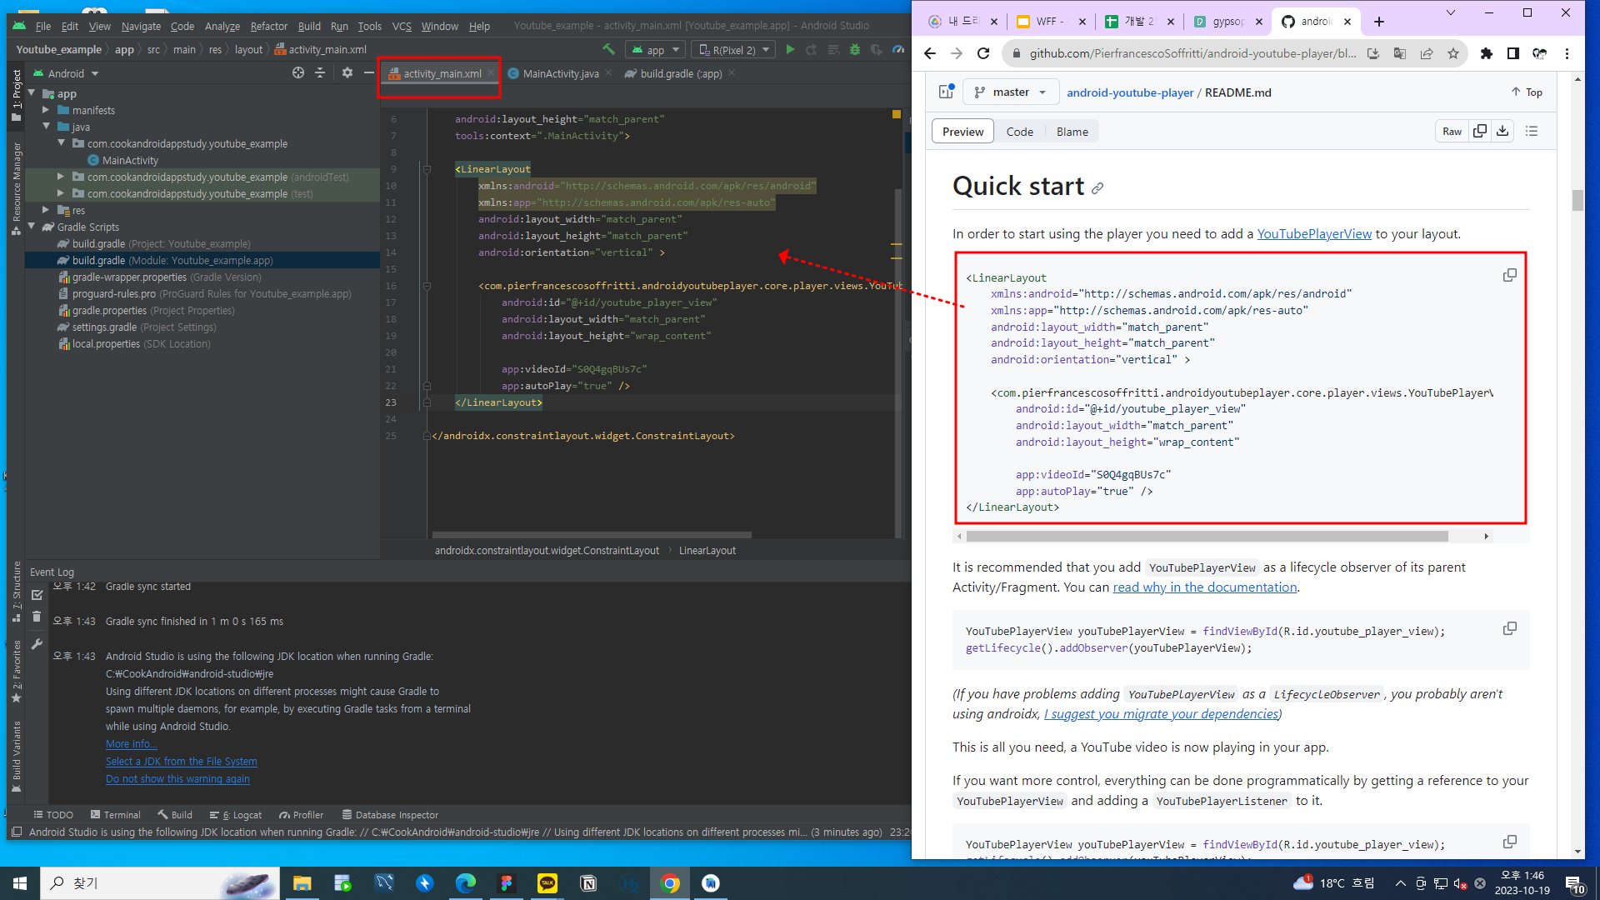The width and height of the screenshot is (1600, 900).
Task: Open the Refactor menu
Action: (268, 26)
